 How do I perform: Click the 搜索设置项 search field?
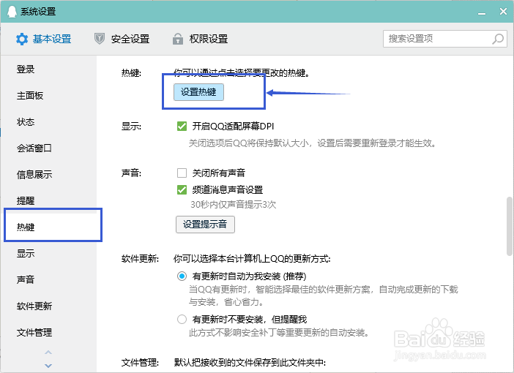point(445,39)
